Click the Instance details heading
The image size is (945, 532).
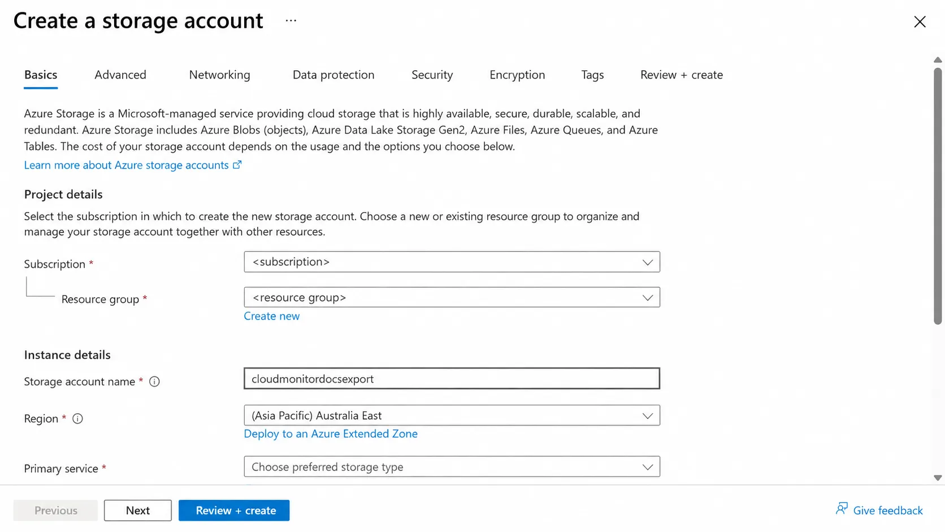click(67, 354)
